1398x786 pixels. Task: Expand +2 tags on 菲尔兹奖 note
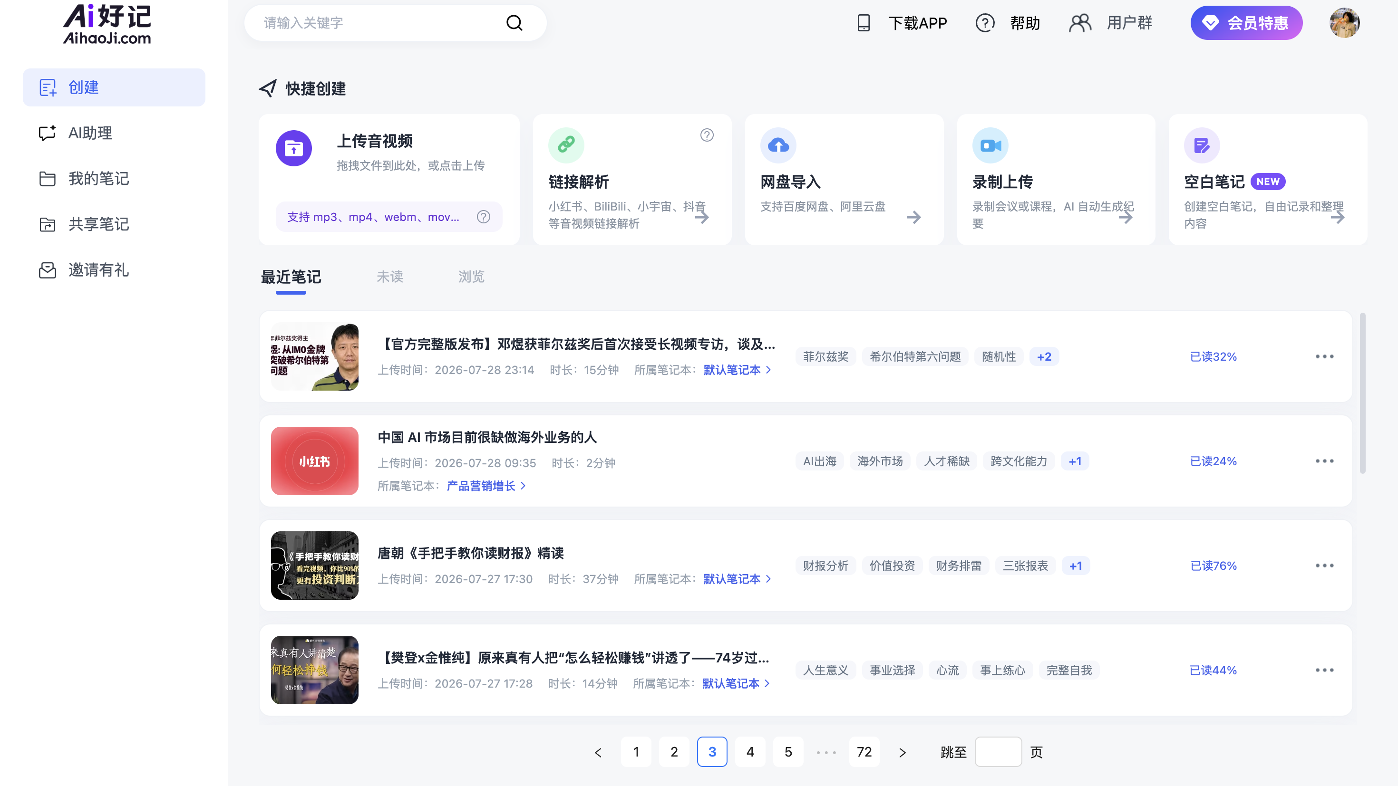(1044, 357)
